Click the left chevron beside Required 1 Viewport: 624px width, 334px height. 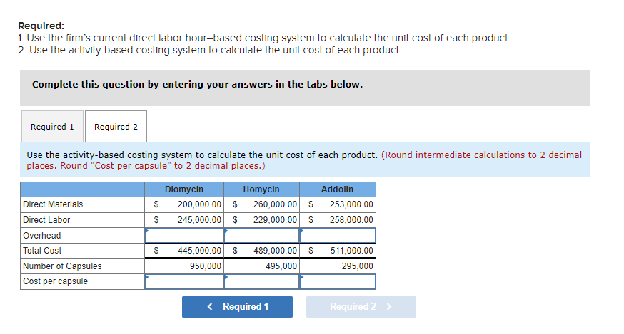pos(210,307)
